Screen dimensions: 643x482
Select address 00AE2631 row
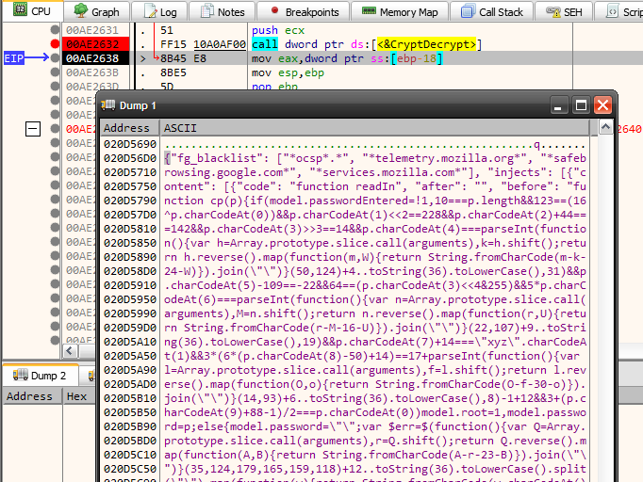pyautogui.click(x=92, y=30)
